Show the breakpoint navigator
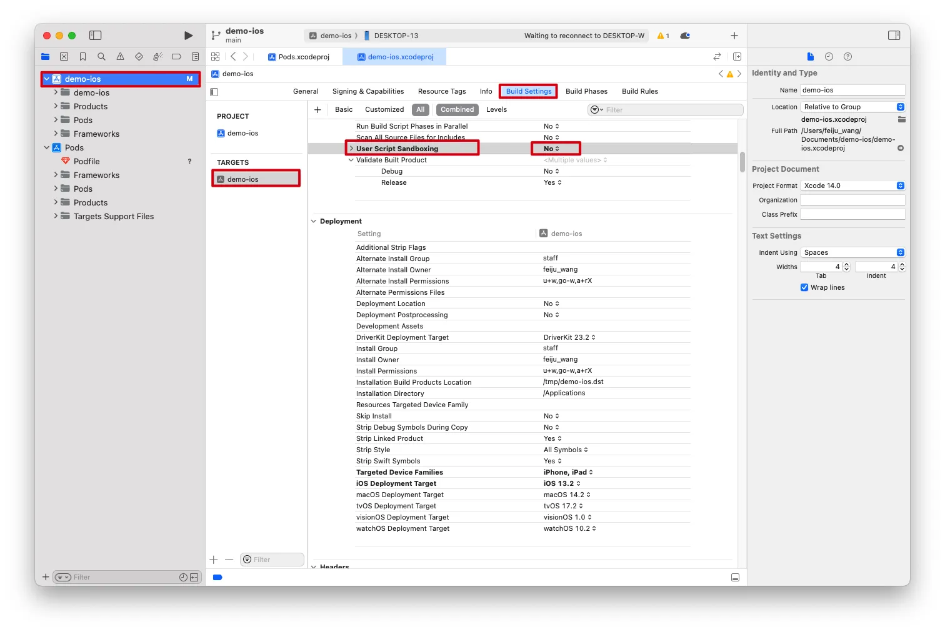The width and height of the screenshot is (945, 632). point(176,57)
